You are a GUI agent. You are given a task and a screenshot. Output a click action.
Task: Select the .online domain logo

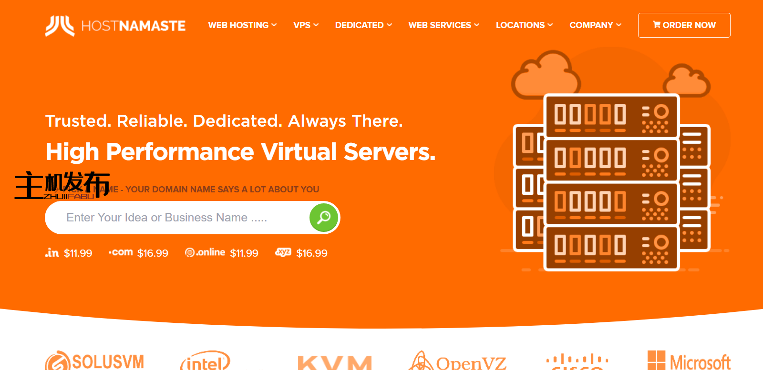tap(205, 252)
